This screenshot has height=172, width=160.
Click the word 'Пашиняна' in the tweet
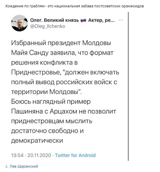pyautogui.click(x=27, y=112)
